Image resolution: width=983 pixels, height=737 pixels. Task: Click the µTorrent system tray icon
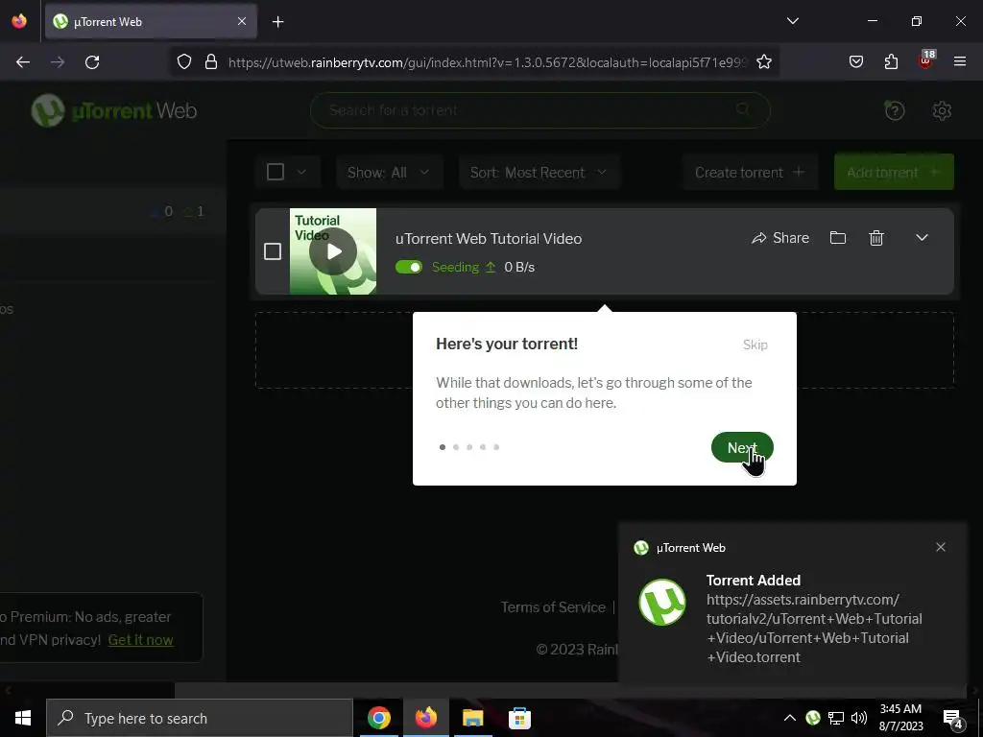(813, 718)
